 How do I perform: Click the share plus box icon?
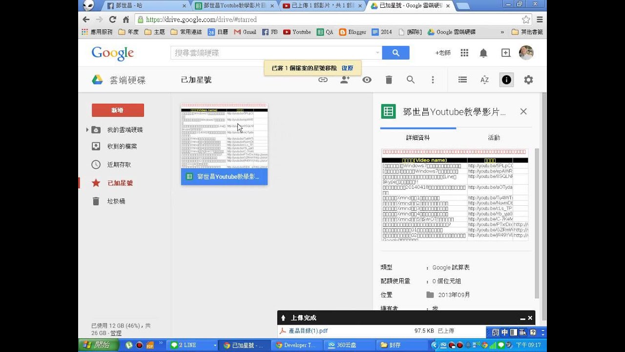point(506,53)
